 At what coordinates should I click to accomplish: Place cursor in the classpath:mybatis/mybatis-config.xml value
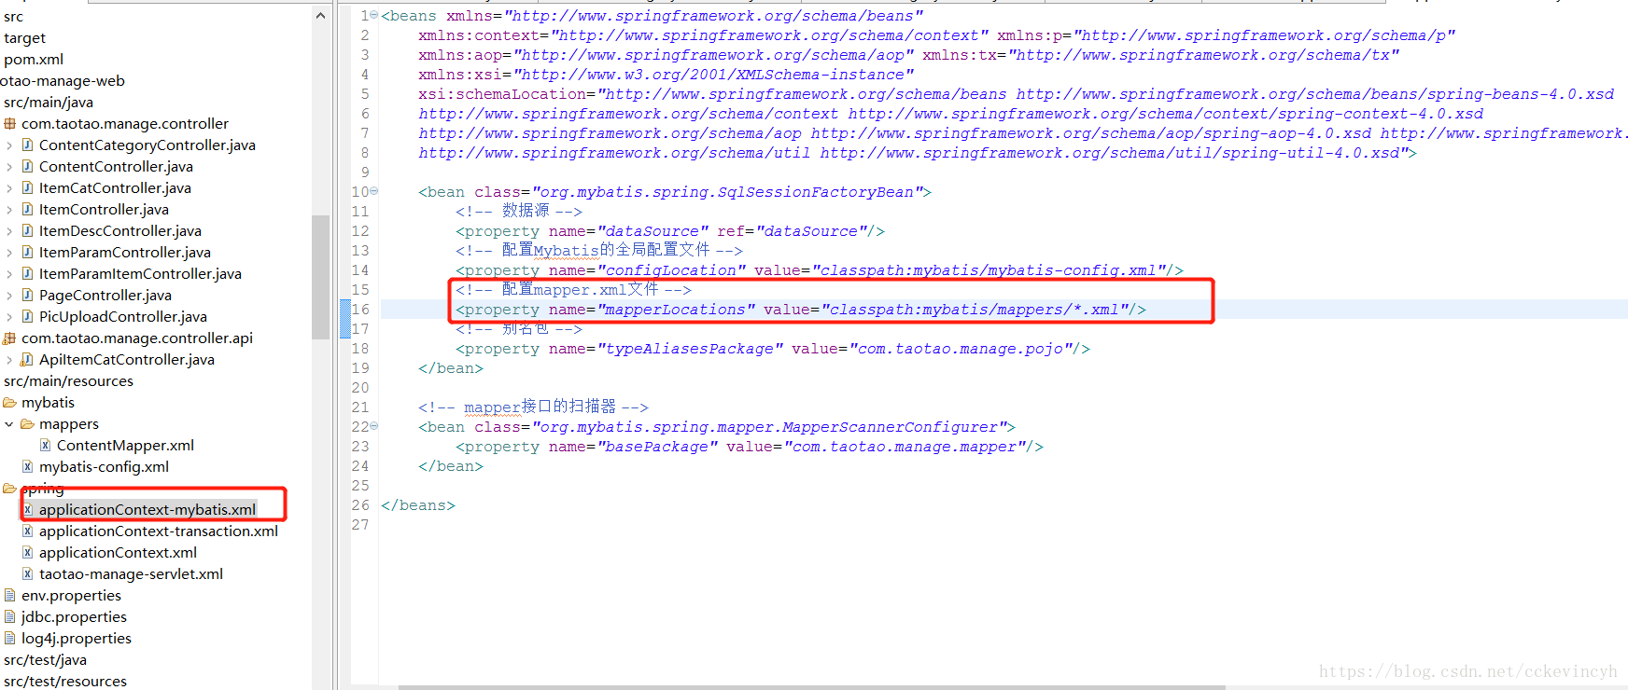(x=988, y=270)
